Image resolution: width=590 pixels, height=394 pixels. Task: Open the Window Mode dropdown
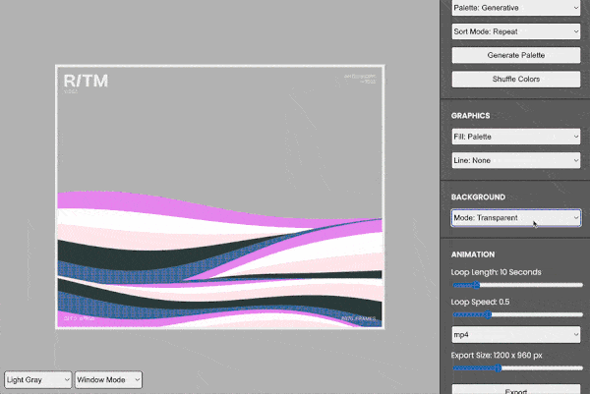coord(109,379)
